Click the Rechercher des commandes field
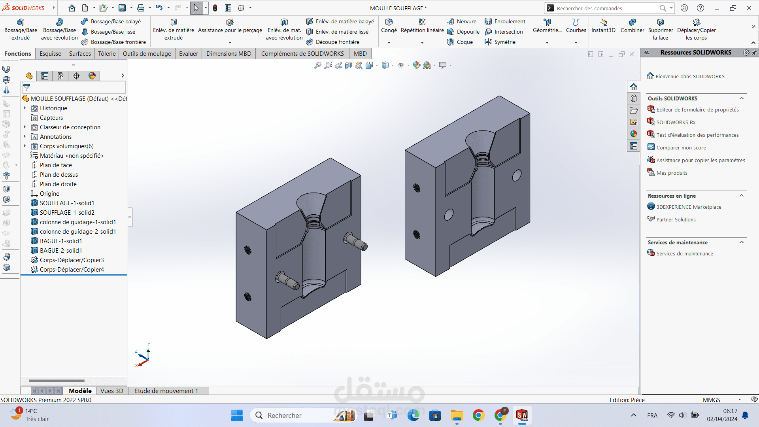Screen dimensions: 759x427 coord(606,8)
